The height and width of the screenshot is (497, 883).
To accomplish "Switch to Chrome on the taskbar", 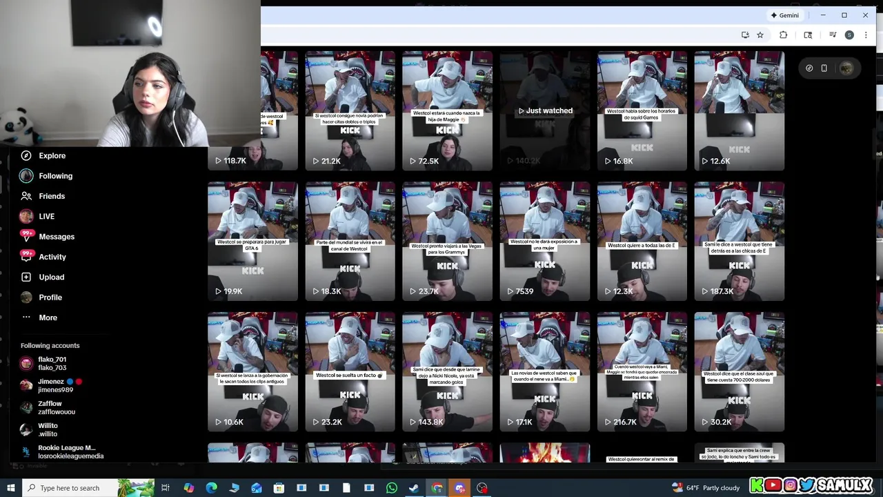I will click(437, 488).
